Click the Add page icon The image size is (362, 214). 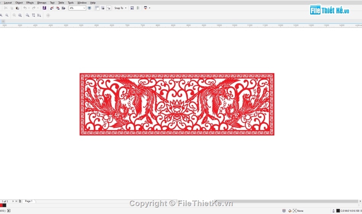[x=20, y=201]
